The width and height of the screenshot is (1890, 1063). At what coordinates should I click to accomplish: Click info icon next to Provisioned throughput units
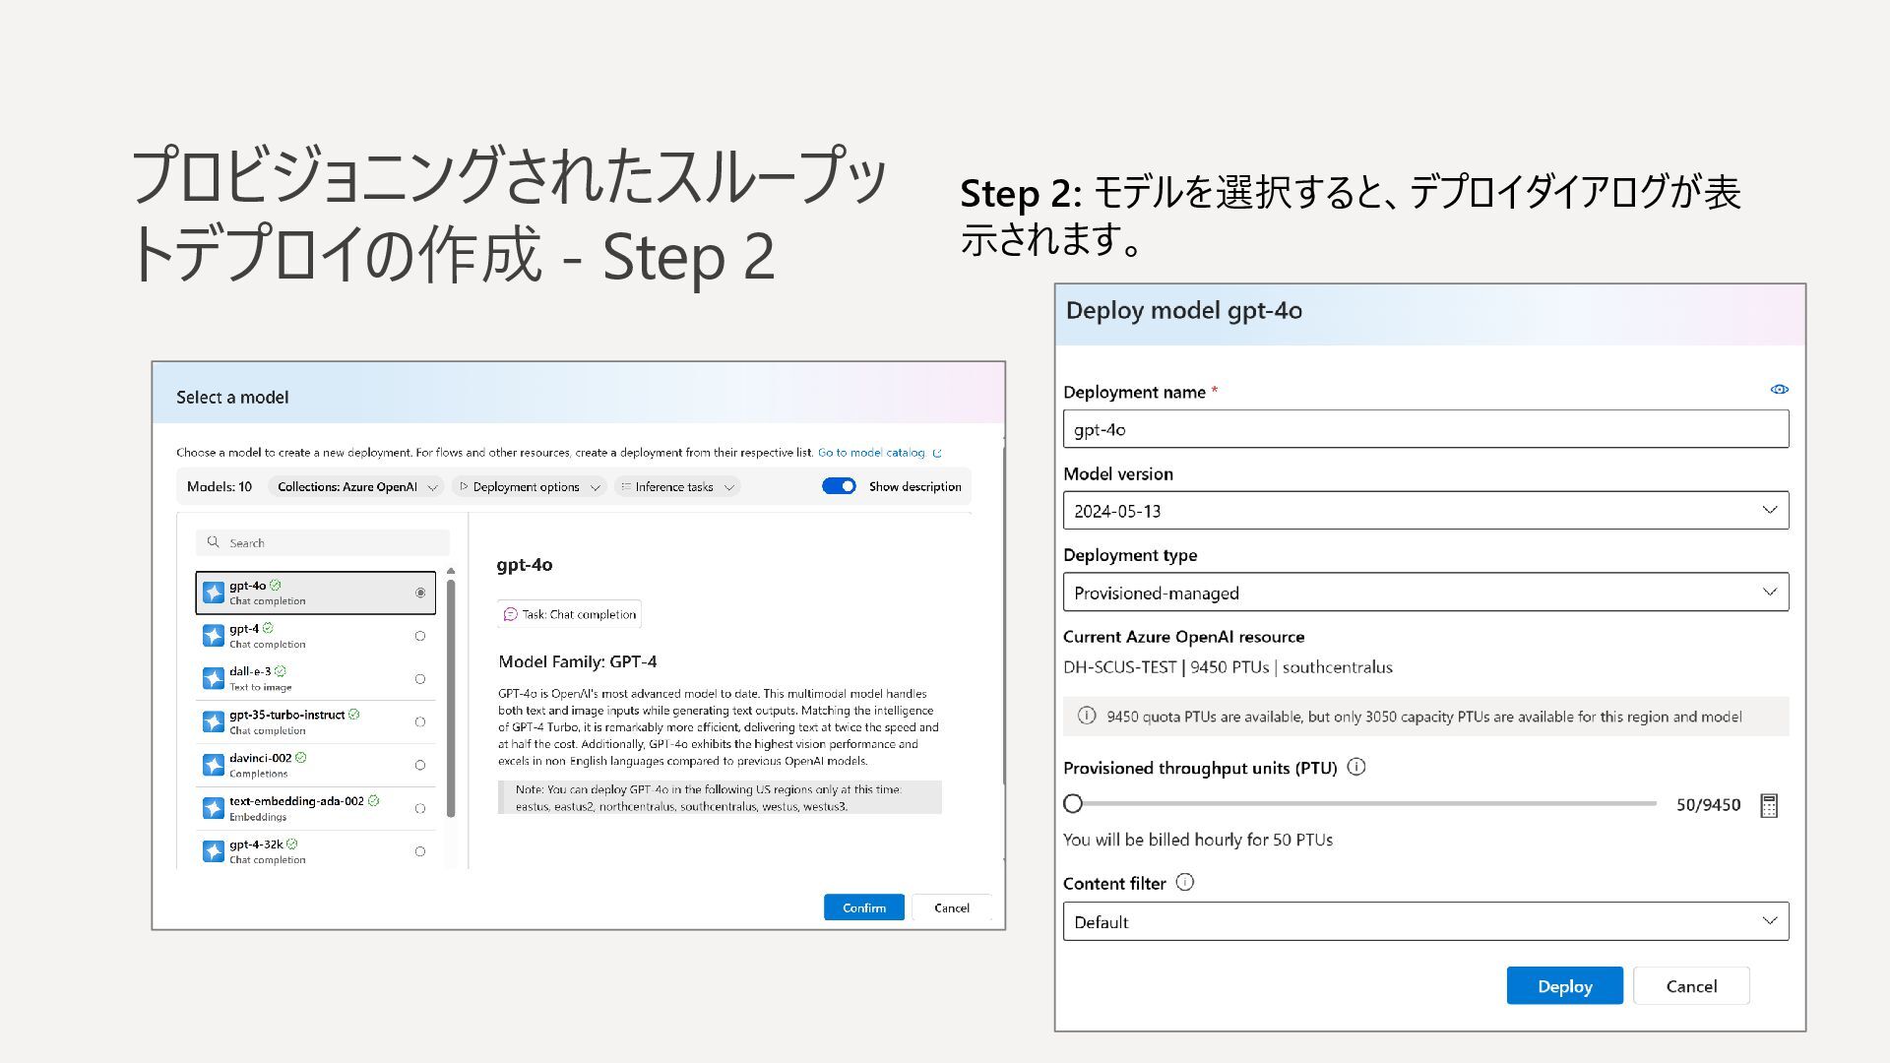point(1356,768)
